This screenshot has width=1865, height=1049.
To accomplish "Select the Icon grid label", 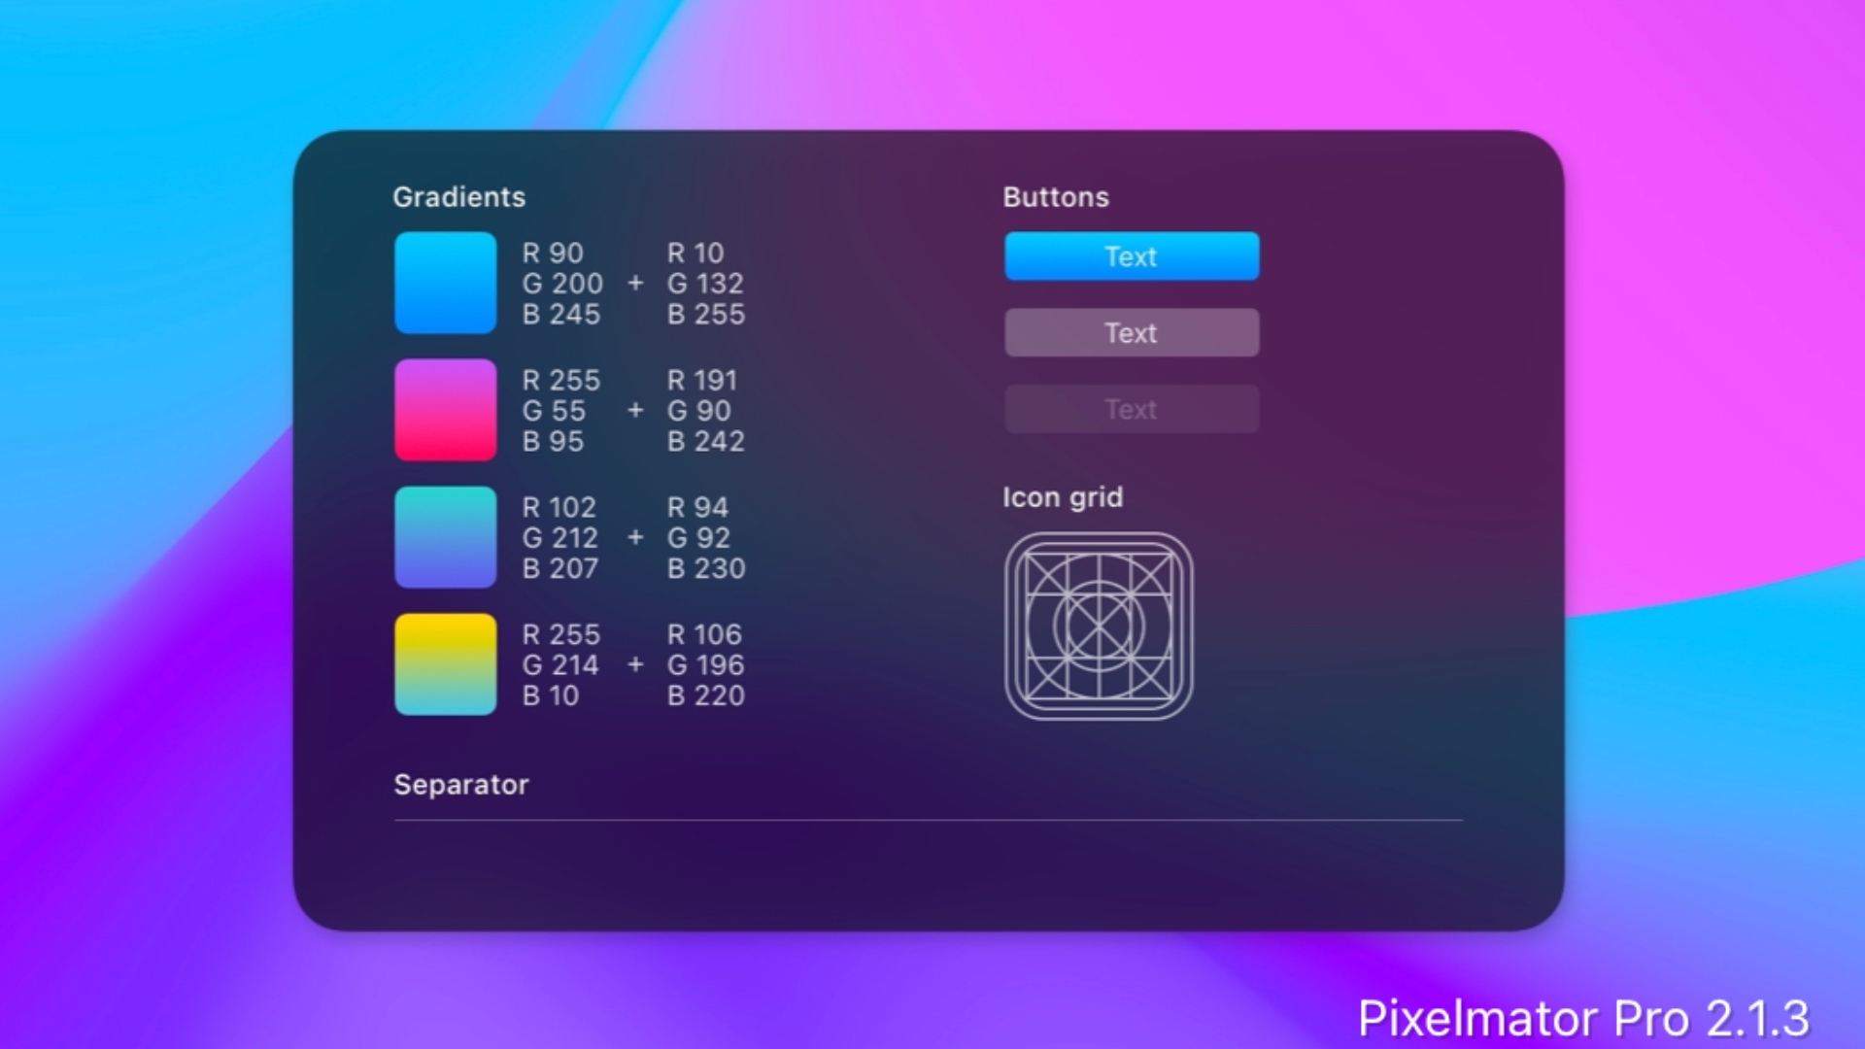I will pos(1063,497).
